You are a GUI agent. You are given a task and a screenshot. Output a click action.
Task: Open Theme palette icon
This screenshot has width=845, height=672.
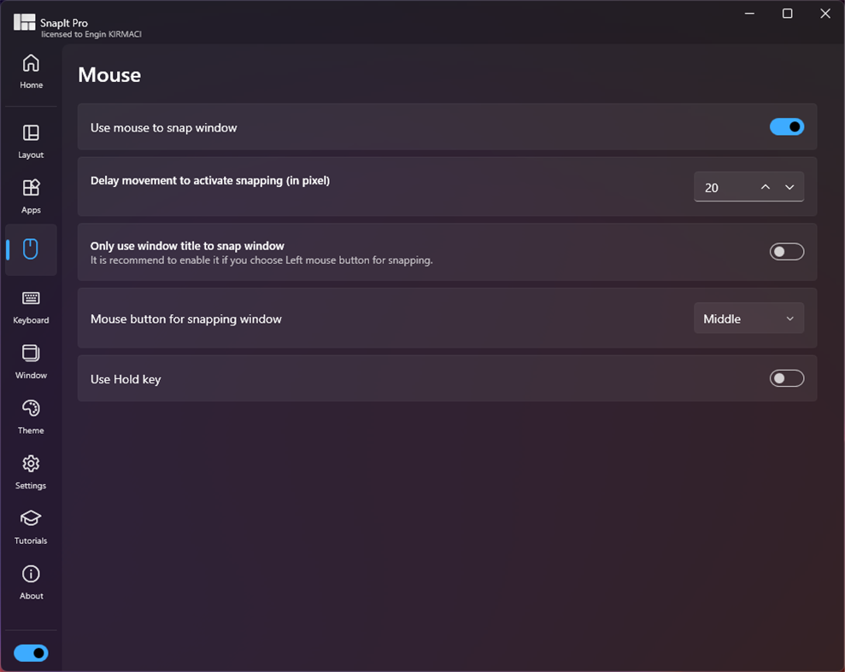pyautogui.click(x=31, y=409)
